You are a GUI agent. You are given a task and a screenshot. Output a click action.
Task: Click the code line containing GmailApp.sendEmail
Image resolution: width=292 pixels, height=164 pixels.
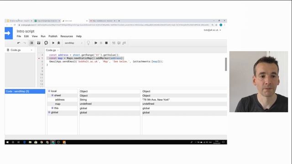tap(106, 61)
